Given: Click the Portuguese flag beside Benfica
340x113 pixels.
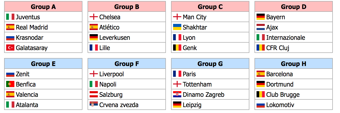Looking at the screenshot, I should click(x=10, y=84).
